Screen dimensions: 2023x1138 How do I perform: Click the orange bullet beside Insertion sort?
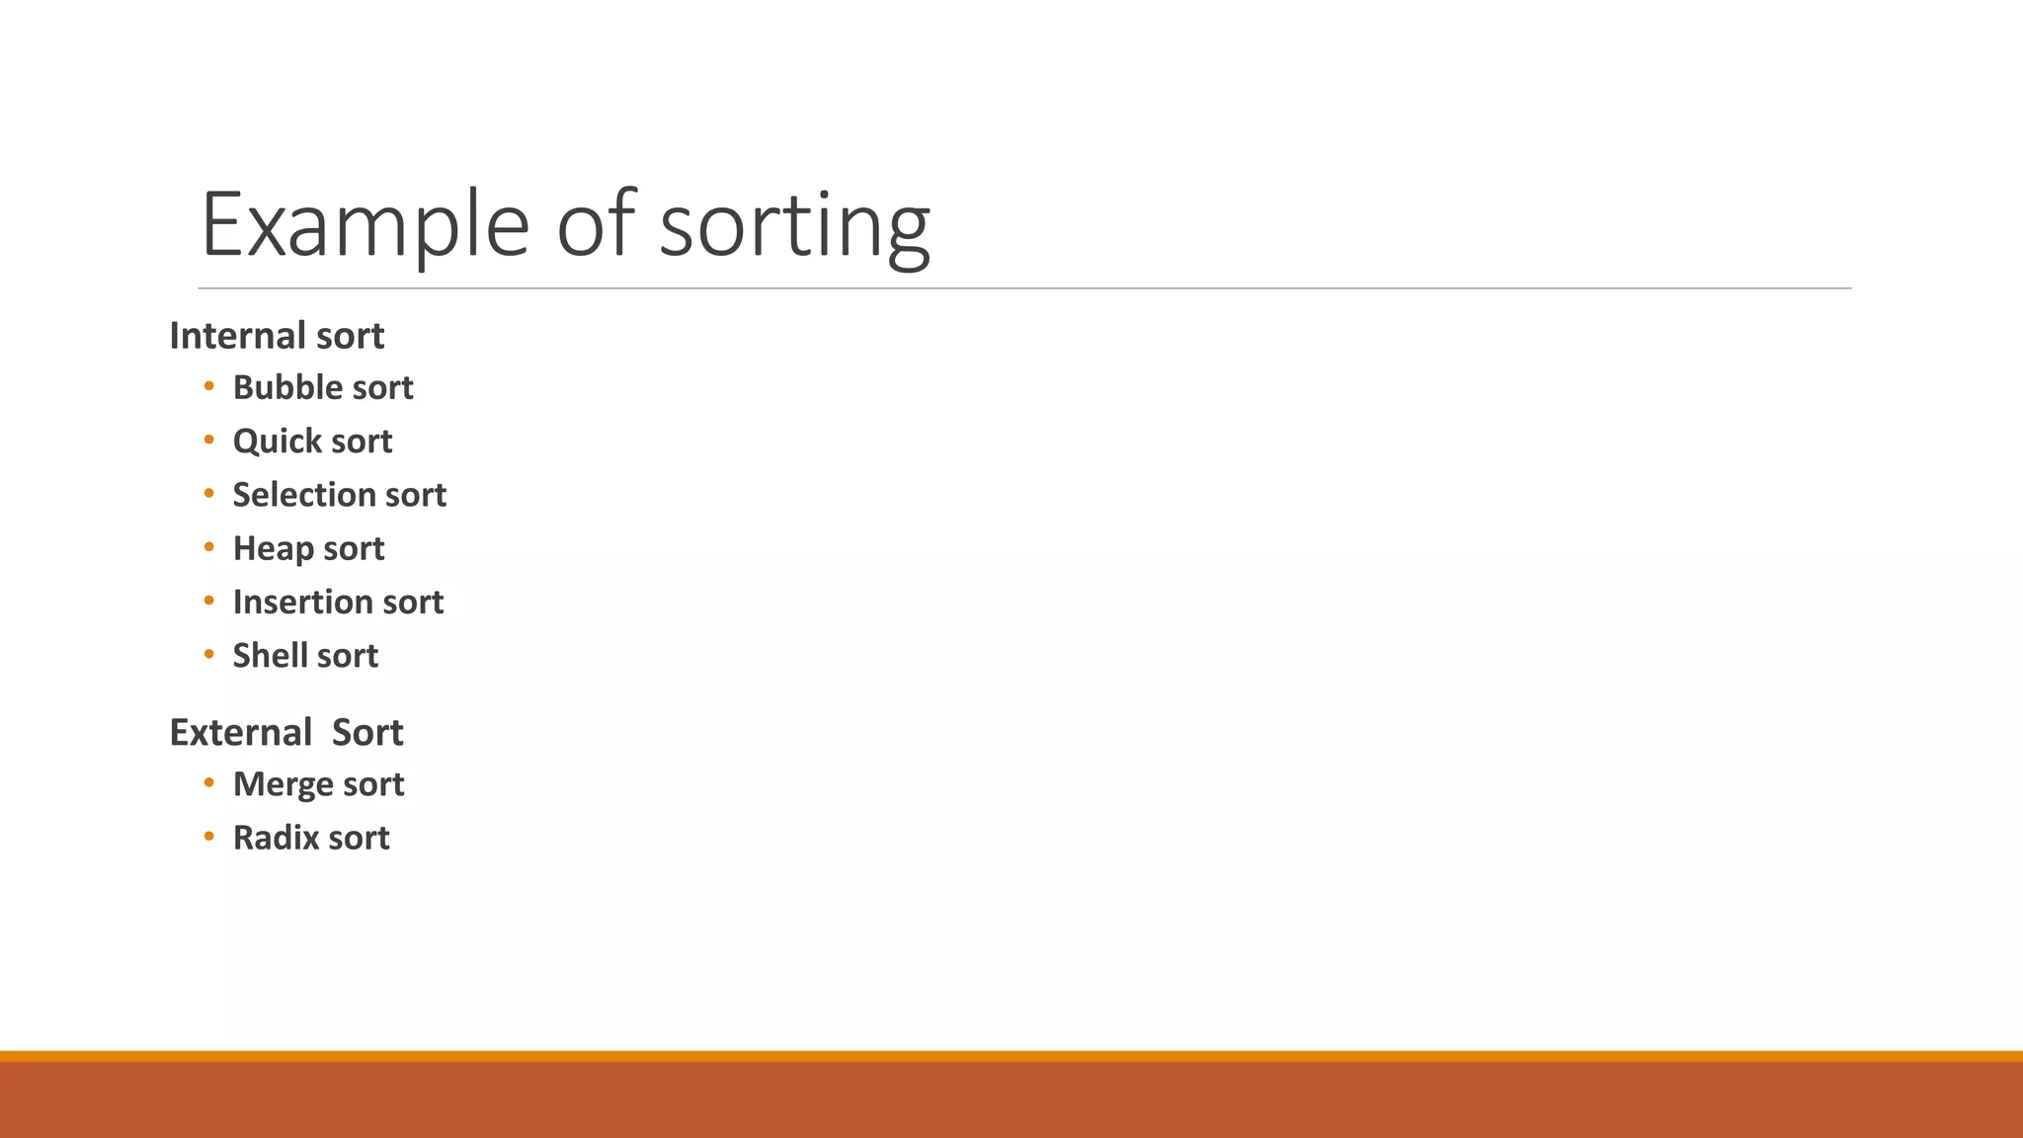tap(208, 600)
